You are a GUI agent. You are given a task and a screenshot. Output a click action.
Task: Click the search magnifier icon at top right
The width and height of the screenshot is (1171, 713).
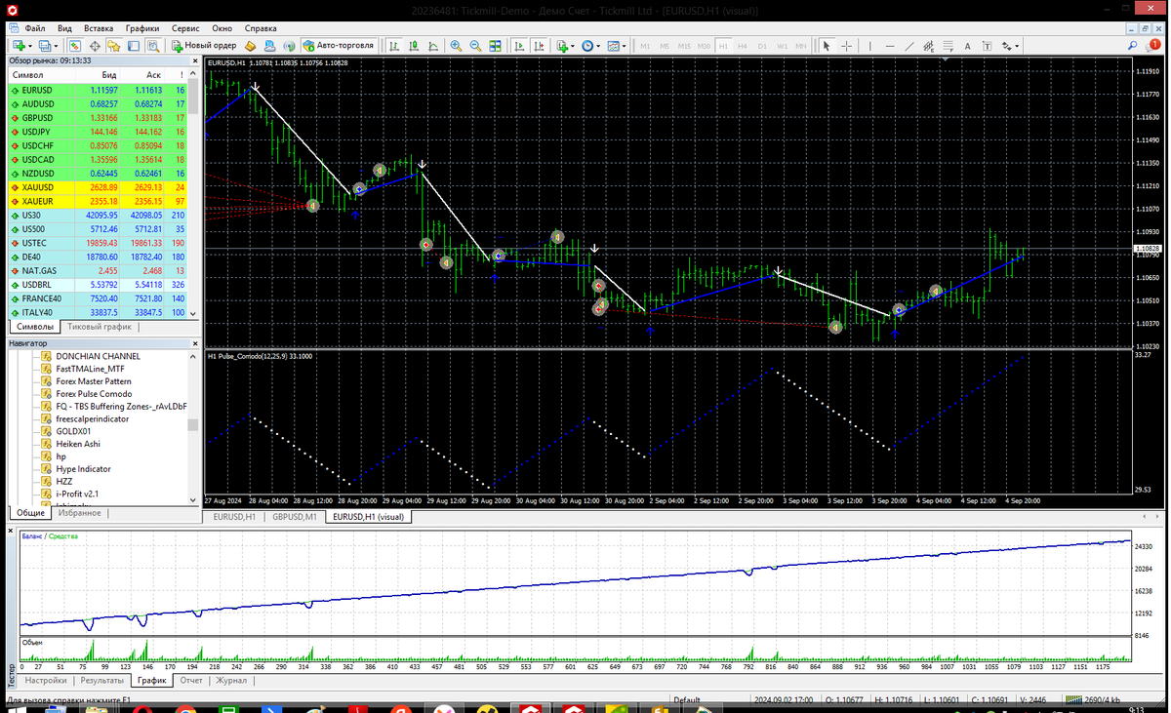[x=1132, y=46]
